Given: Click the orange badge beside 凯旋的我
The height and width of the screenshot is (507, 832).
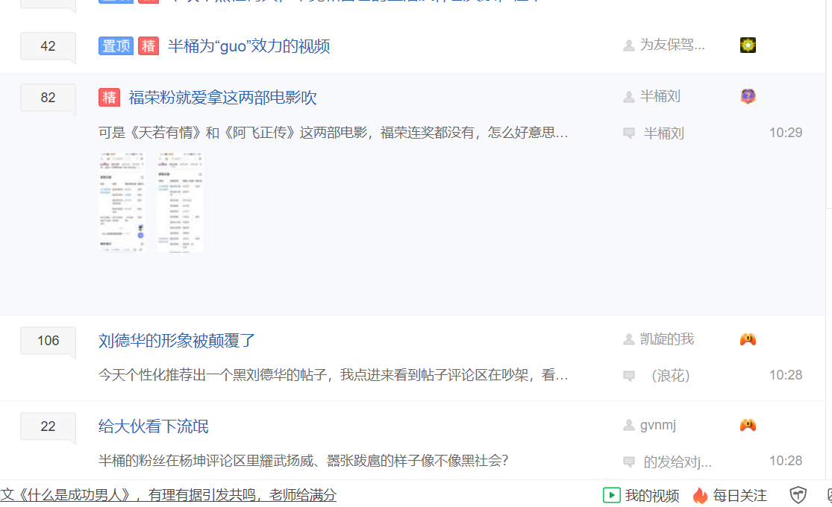Looking at the screenshot, I should pos(748,339).
